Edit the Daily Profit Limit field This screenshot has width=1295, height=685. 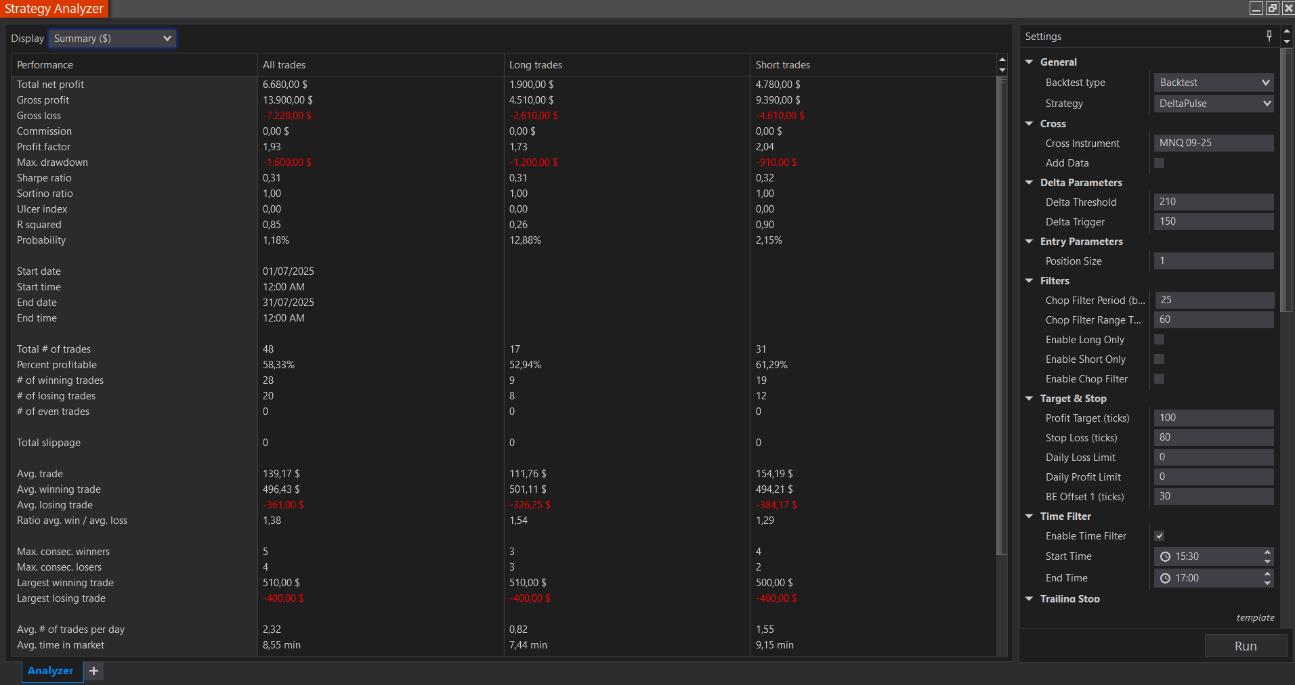click(x=1214, y=477)
